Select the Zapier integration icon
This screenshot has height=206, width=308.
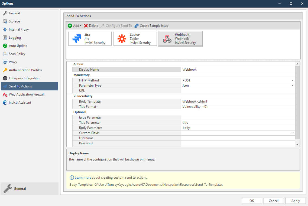[x=121, y=38]
